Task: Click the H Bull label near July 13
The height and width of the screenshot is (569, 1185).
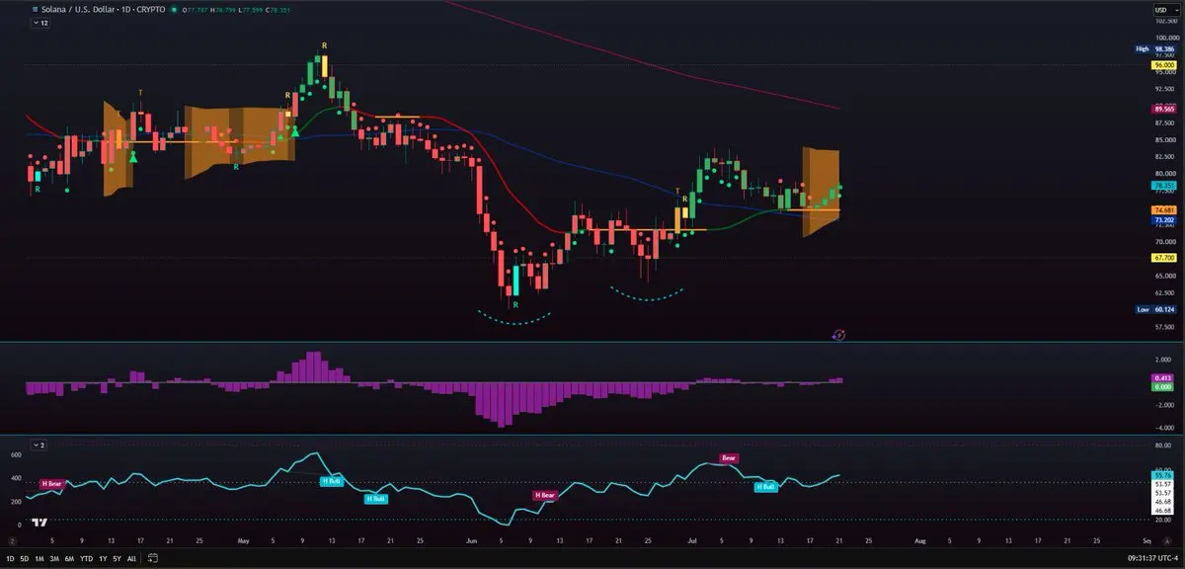Action: [765, 486]
